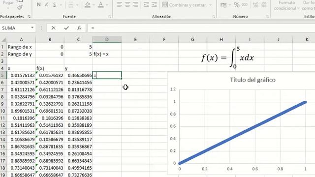The height and width of the screenshot is (177, 315).
Task: Apply thousands separator (000) style
Action: [x=245, y=5]
